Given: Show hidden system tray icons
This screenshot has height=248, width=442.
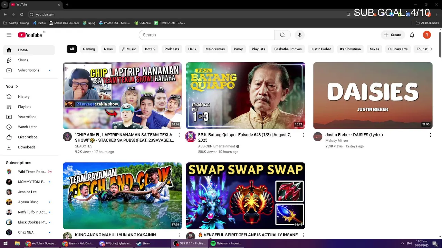Looking at the screenshot, I should (x=402, y=243).
